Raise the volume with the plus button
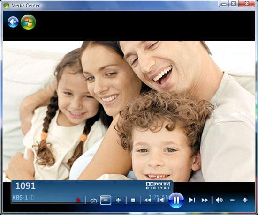 (x=245, y=200)
